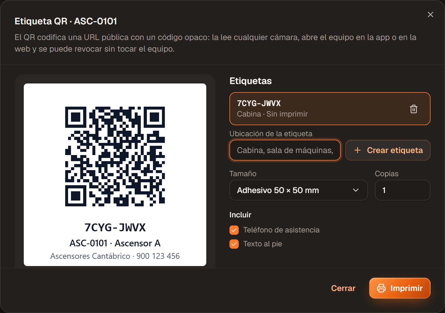Image resolution: width=445 pixels, height=313 pixels.
Task: Toggle the Texto al pie checkbox
Action: pyautogui.click(x=234, y=244)
